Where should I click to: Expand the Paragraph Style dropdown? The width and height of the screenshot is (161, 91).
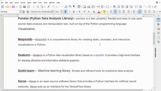point(20,12)
